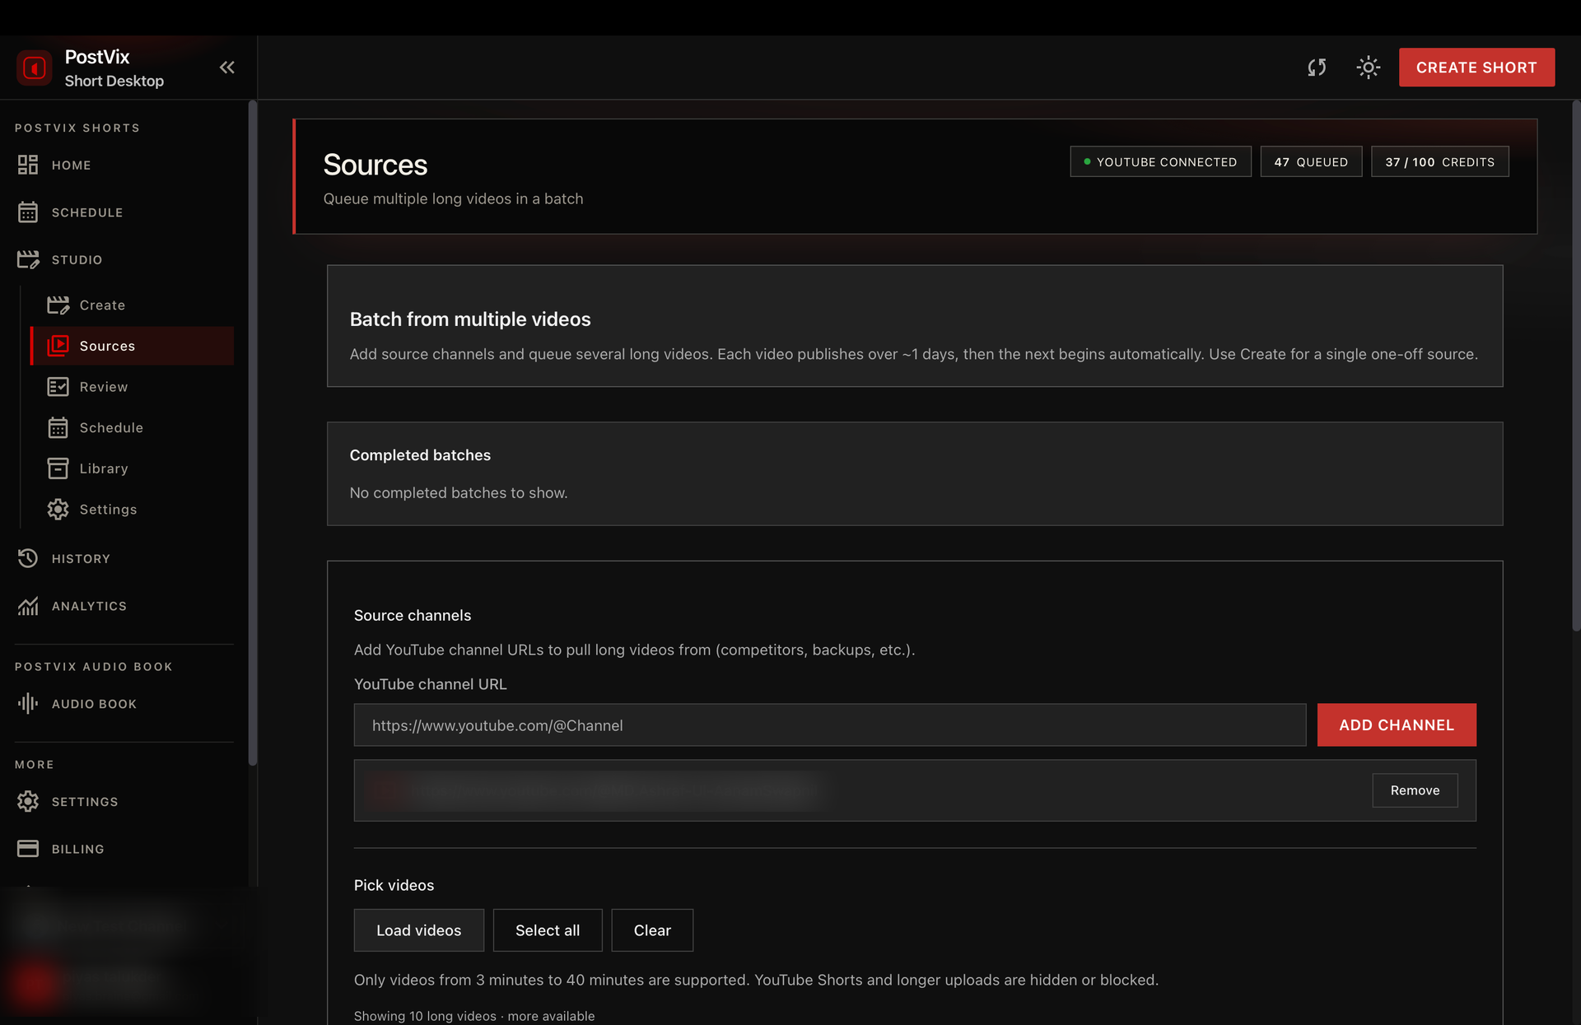Open the studio Schedule sub-item
Screen dimensions: 1581x1025
click(x=111, y=428)
